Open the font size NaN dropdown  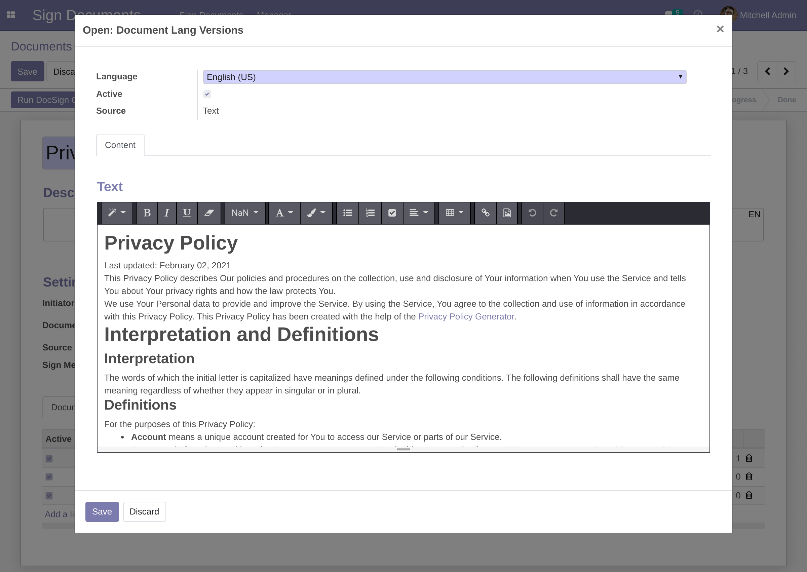[x=244, y=213]
